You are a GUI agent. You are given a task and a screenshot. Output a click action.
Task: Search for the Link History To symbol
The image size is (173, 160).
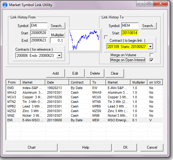click(149, 26)
